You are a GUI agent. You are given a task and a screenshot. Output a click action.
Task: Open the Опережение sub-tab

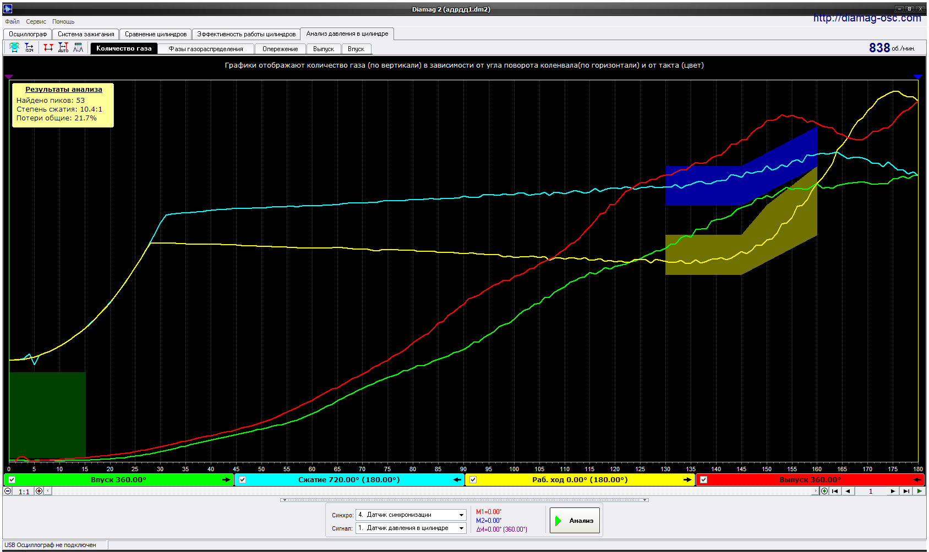coord(280,49)
